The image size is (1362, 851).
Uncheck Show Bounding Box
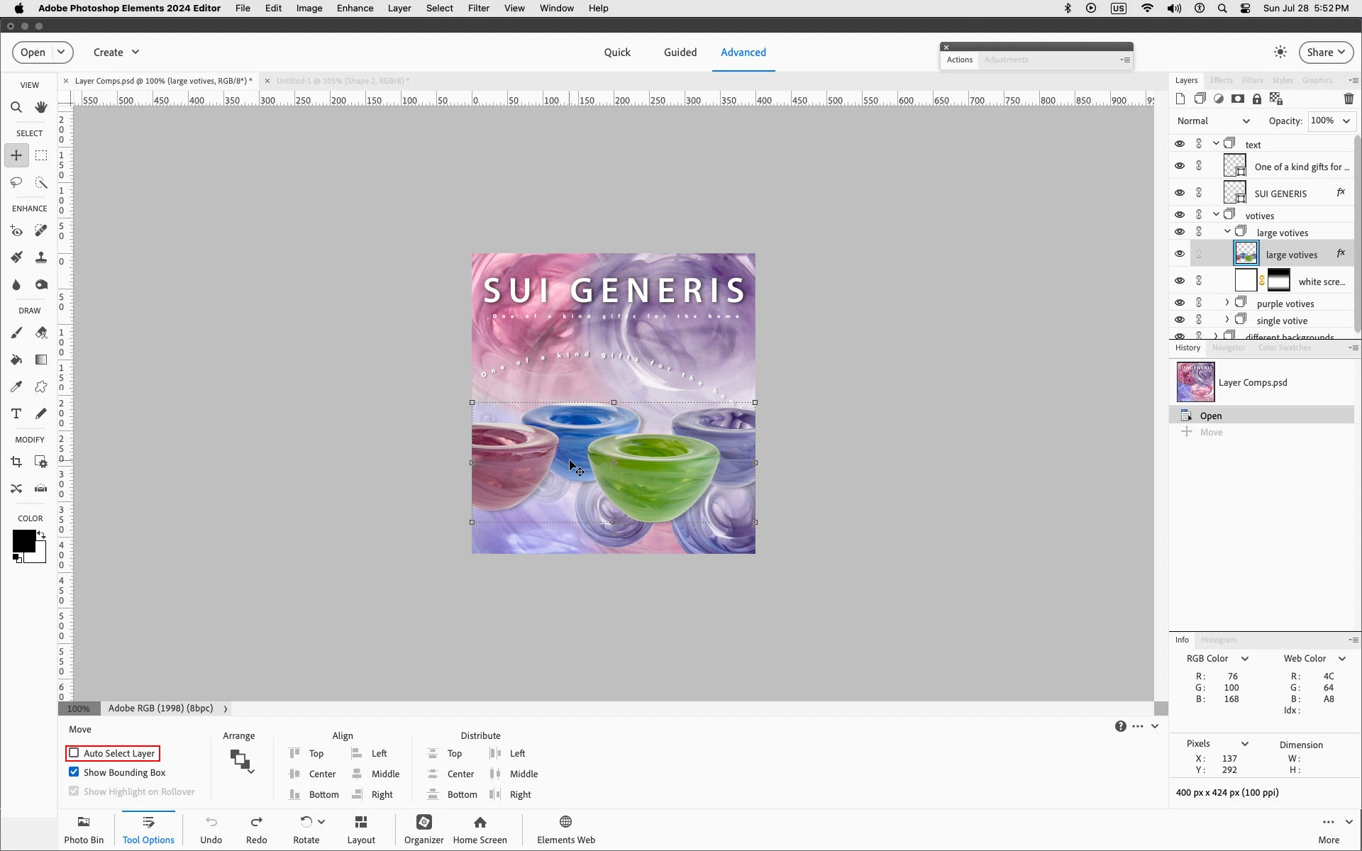[74, 772]
